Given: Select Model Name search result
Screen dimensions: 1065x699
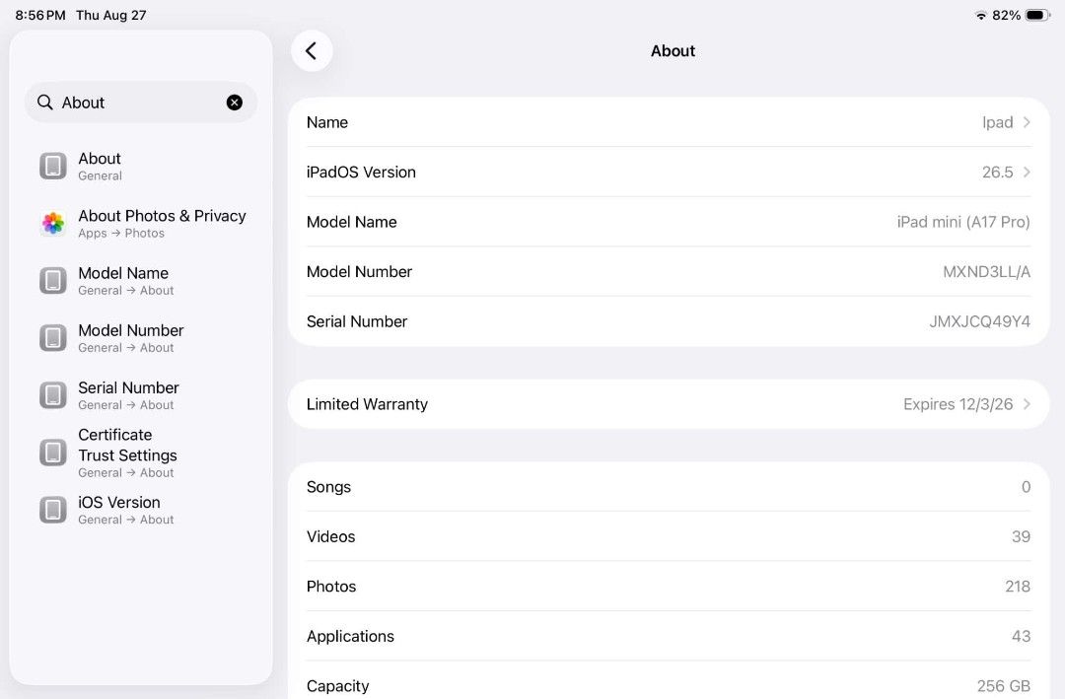Looking at the screenshot, I should tap(141, 281).
